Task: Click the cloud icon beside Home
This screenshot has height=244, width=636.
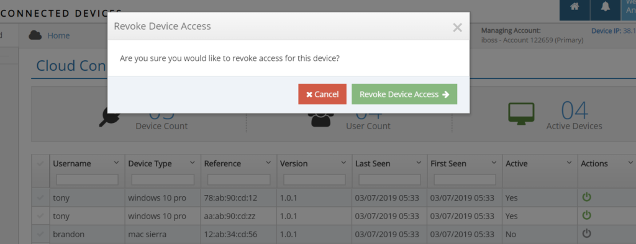Action: [35, 35]
